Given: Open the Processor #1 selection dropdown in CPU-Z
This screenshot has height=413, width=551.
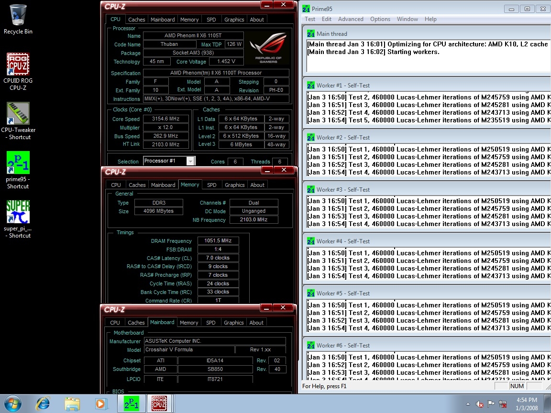Looking at the screenshot, I should point(190,161).
